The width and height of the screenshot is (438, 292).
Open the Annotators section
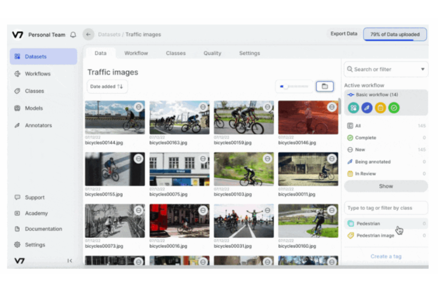pyautogui.click(x=18, y=125)
